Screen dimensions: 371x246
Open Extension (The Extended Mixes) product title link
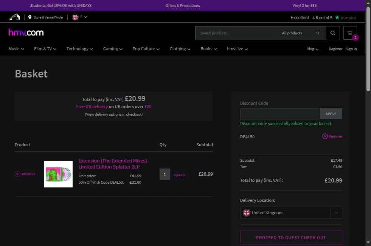(114, 164)
